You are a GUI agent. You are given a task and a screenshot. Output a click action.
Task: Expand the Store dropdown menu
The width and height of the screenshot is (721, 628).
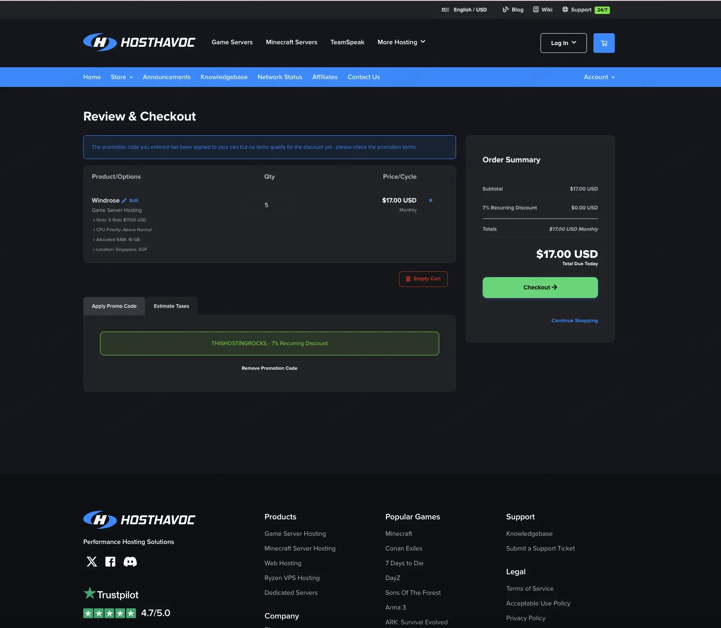122,77
